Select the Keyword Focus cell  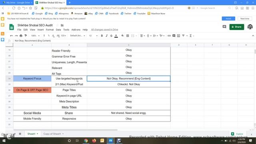(32, 78)
